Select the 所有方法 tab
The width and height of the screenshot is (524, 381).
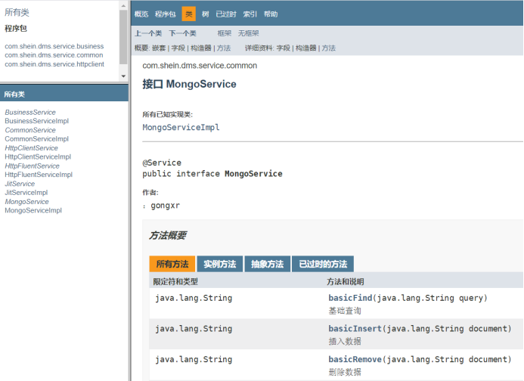[x=172, y=265]
